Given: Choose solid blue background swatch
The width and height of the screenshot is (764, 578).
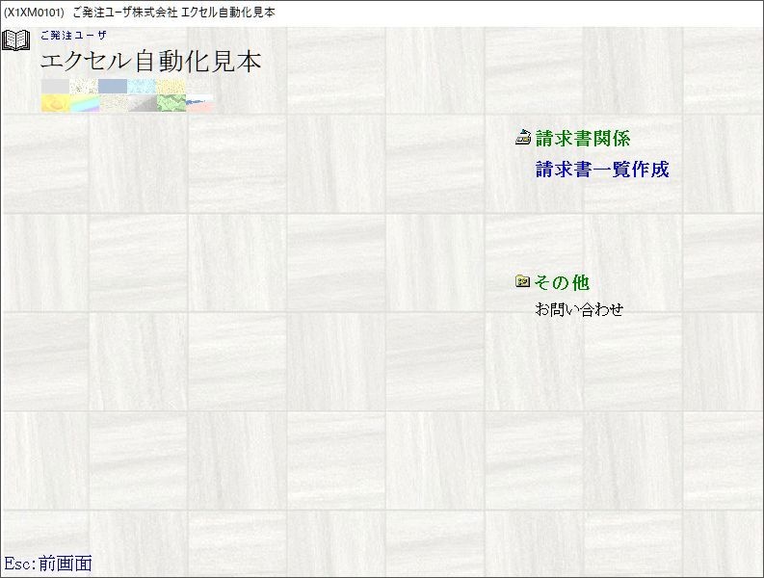Looking at the screenshot, I should [113, 87].
